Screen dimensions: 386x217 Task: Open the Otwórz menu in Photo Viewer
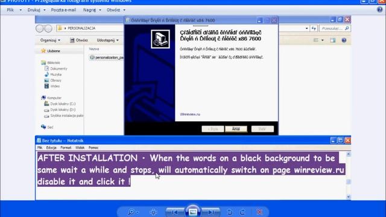pyautogui.click(x=116, y=10)
